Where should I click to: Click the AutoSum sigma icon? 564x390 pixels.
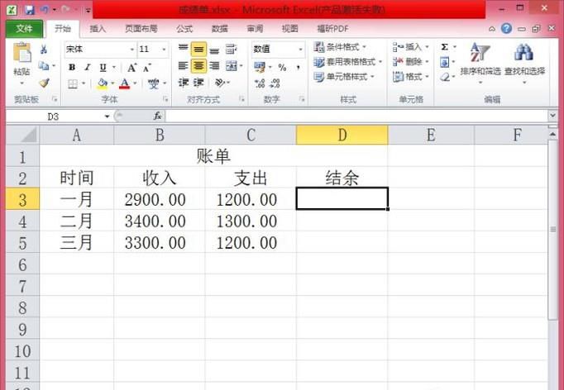coord(445,47)
